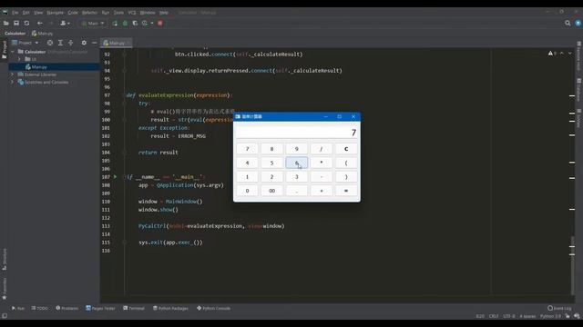Click the Run with Coverage icon
Image resolution: width=583 pixels, height=327 pixels.
(135, 24)
